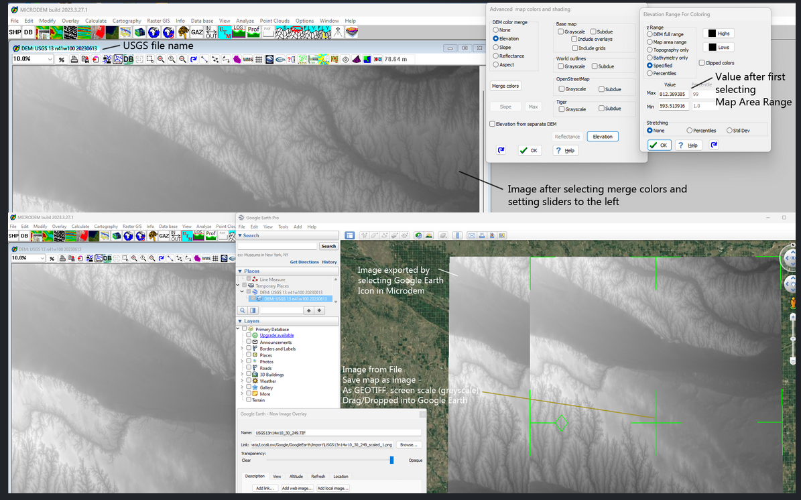Click the print icon in top map toolbar
Image resolution: width=801 pixels, height=500 pixels.
pyautogui.click(x=74, y=60)
